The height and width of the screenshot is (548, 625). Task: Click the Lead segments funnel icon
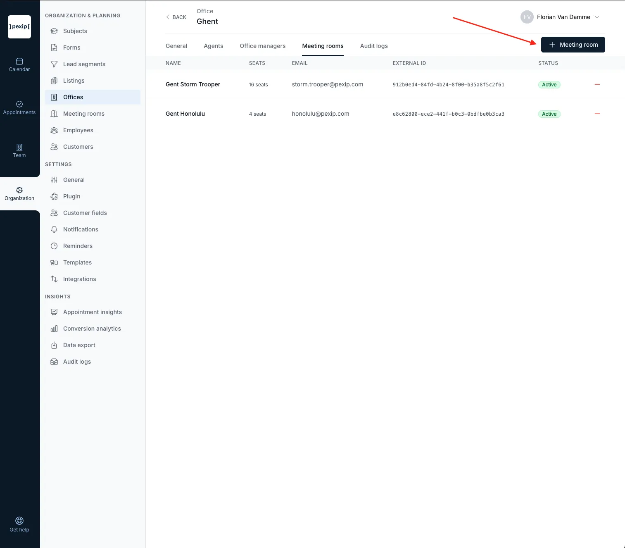54,64
